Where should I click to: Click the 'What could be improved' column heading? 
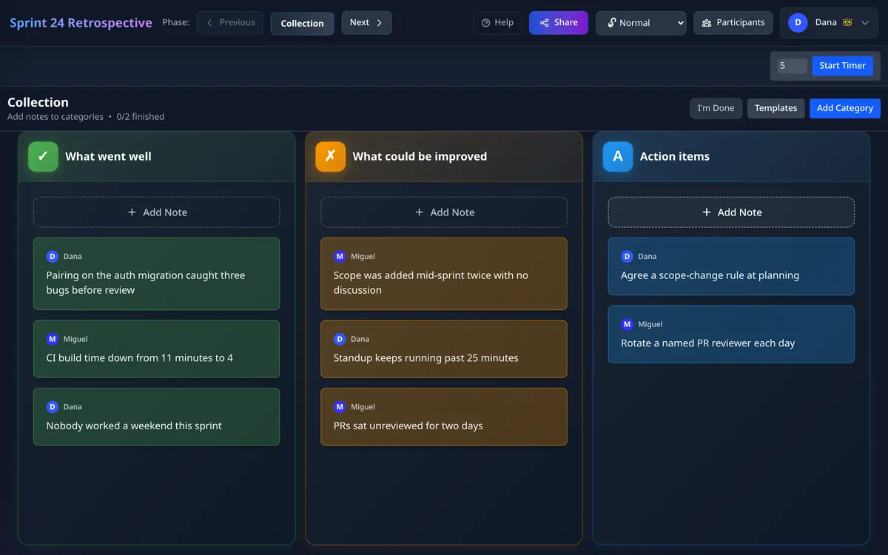pyautogui.click(x=420, y=156)
